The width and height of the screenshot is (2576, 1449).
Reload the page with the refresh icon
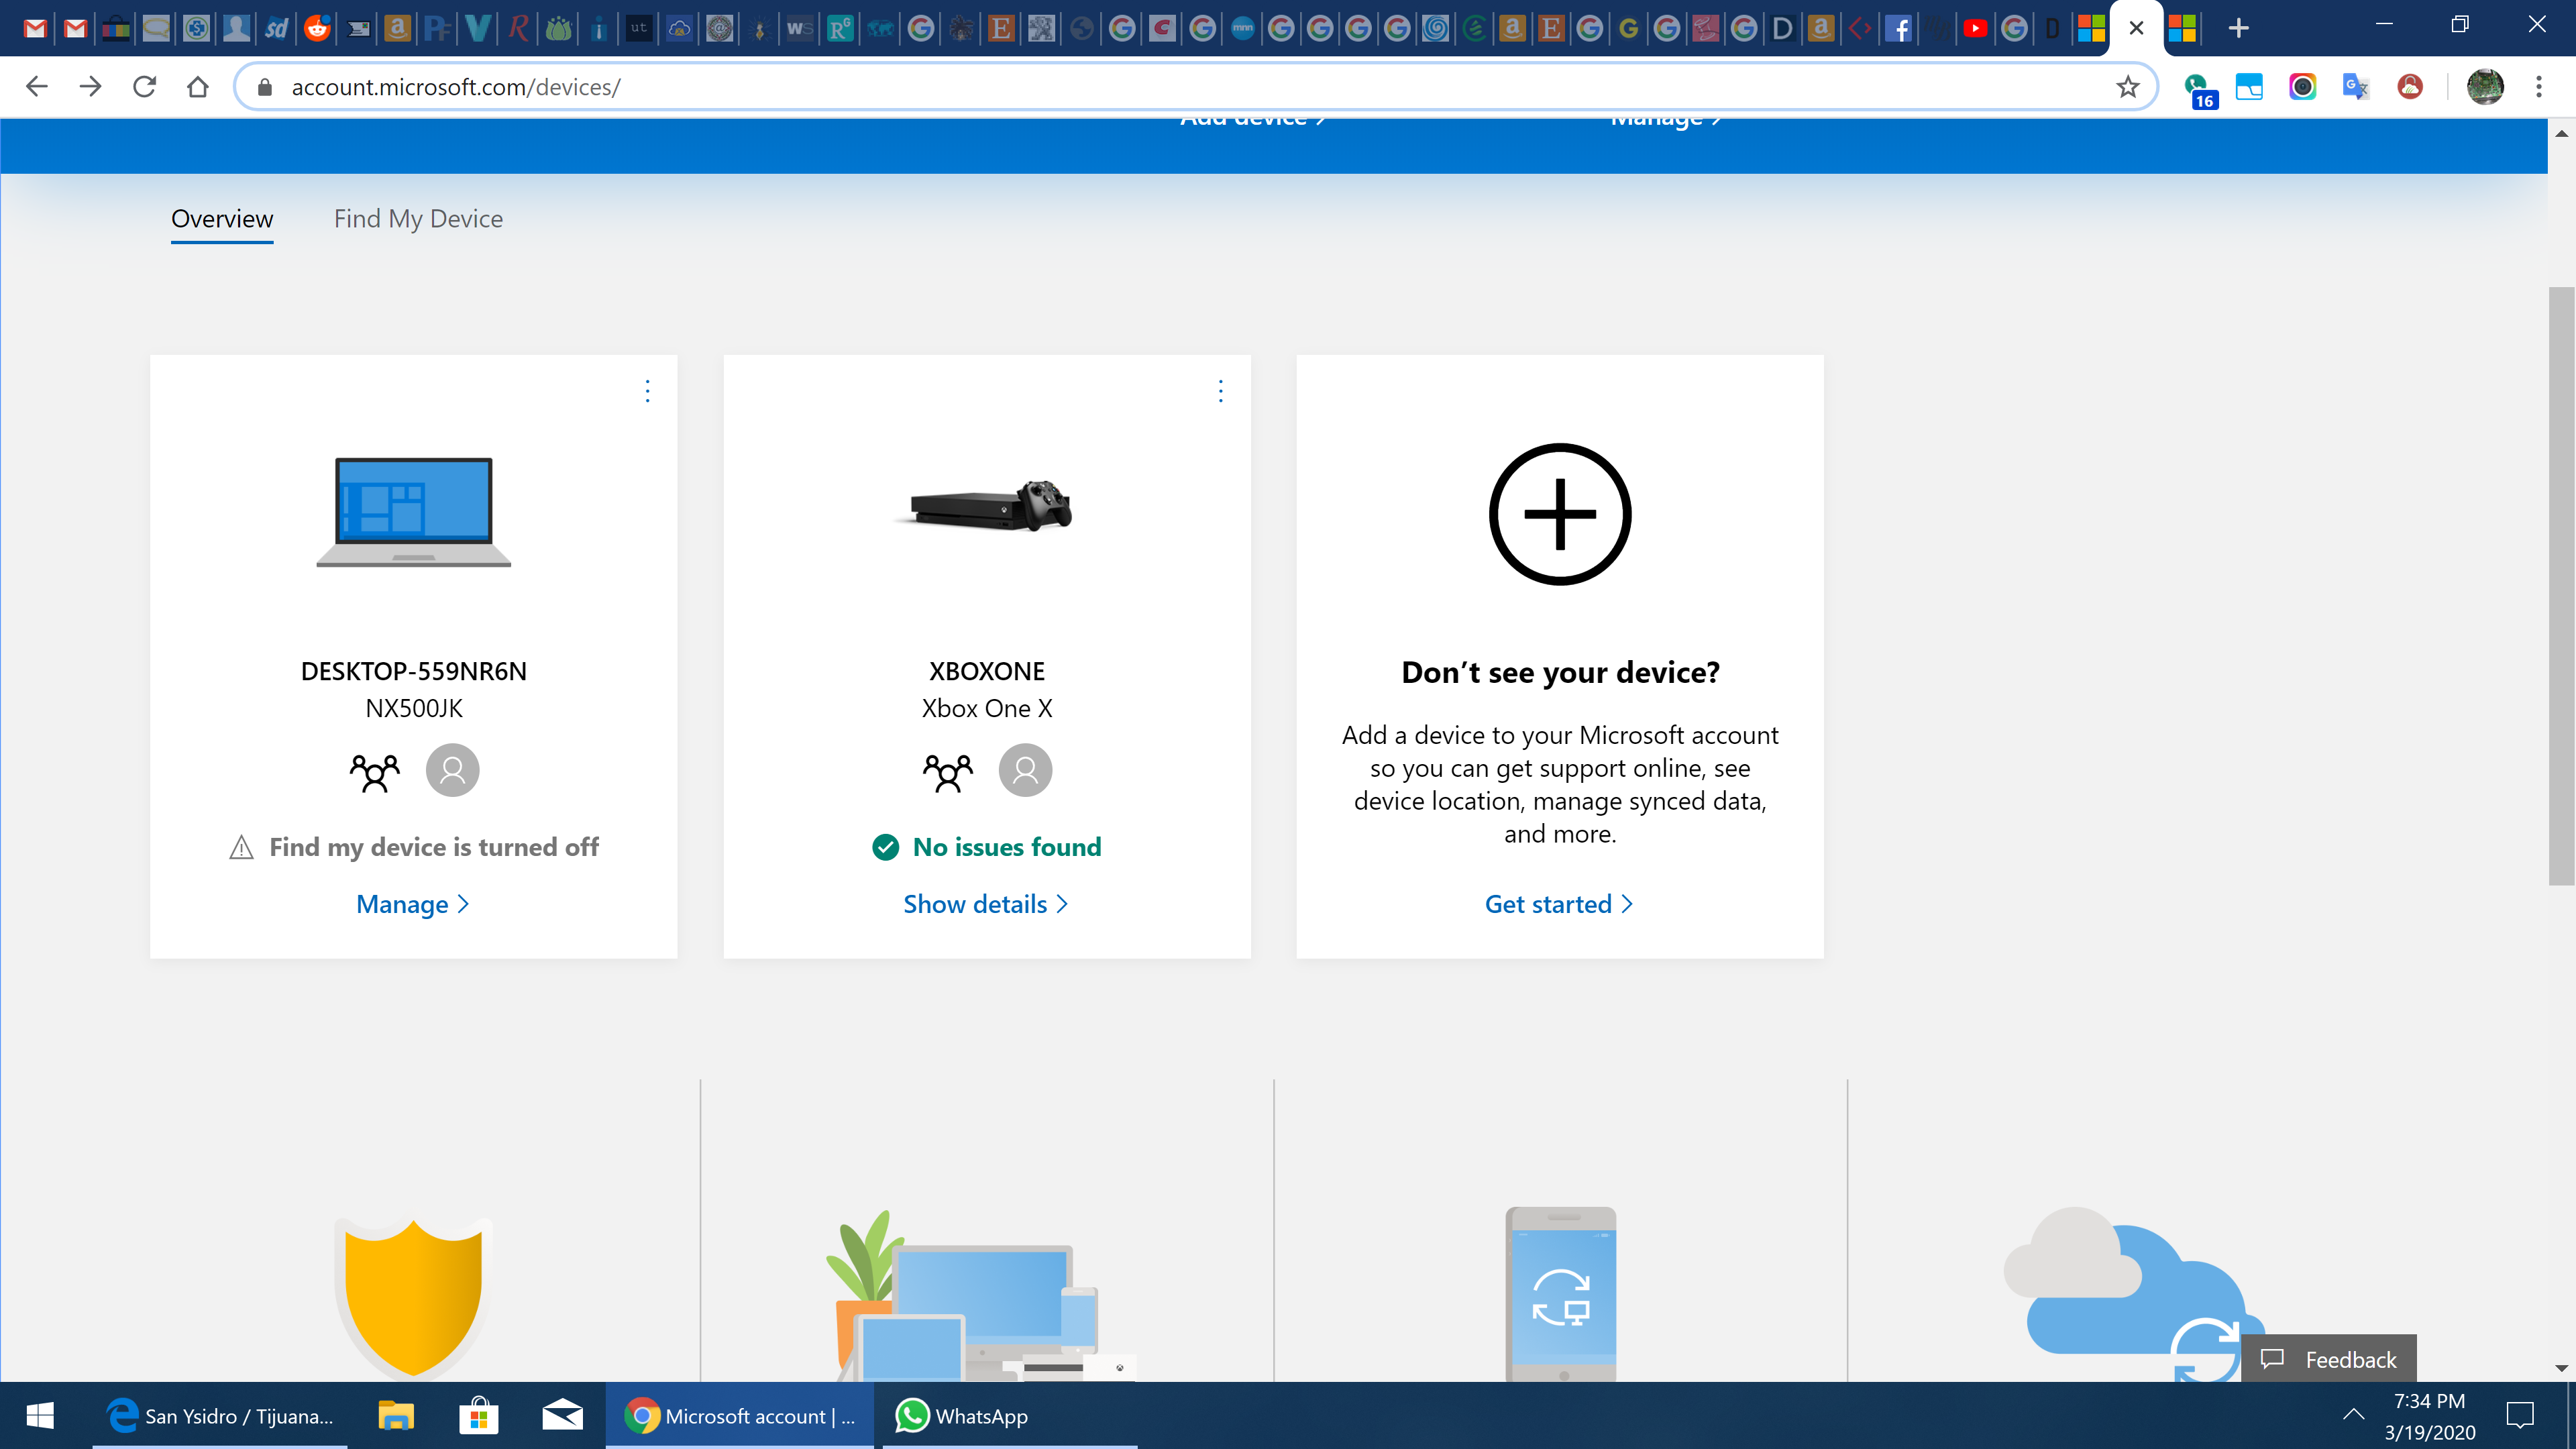[x=144, y=87]
